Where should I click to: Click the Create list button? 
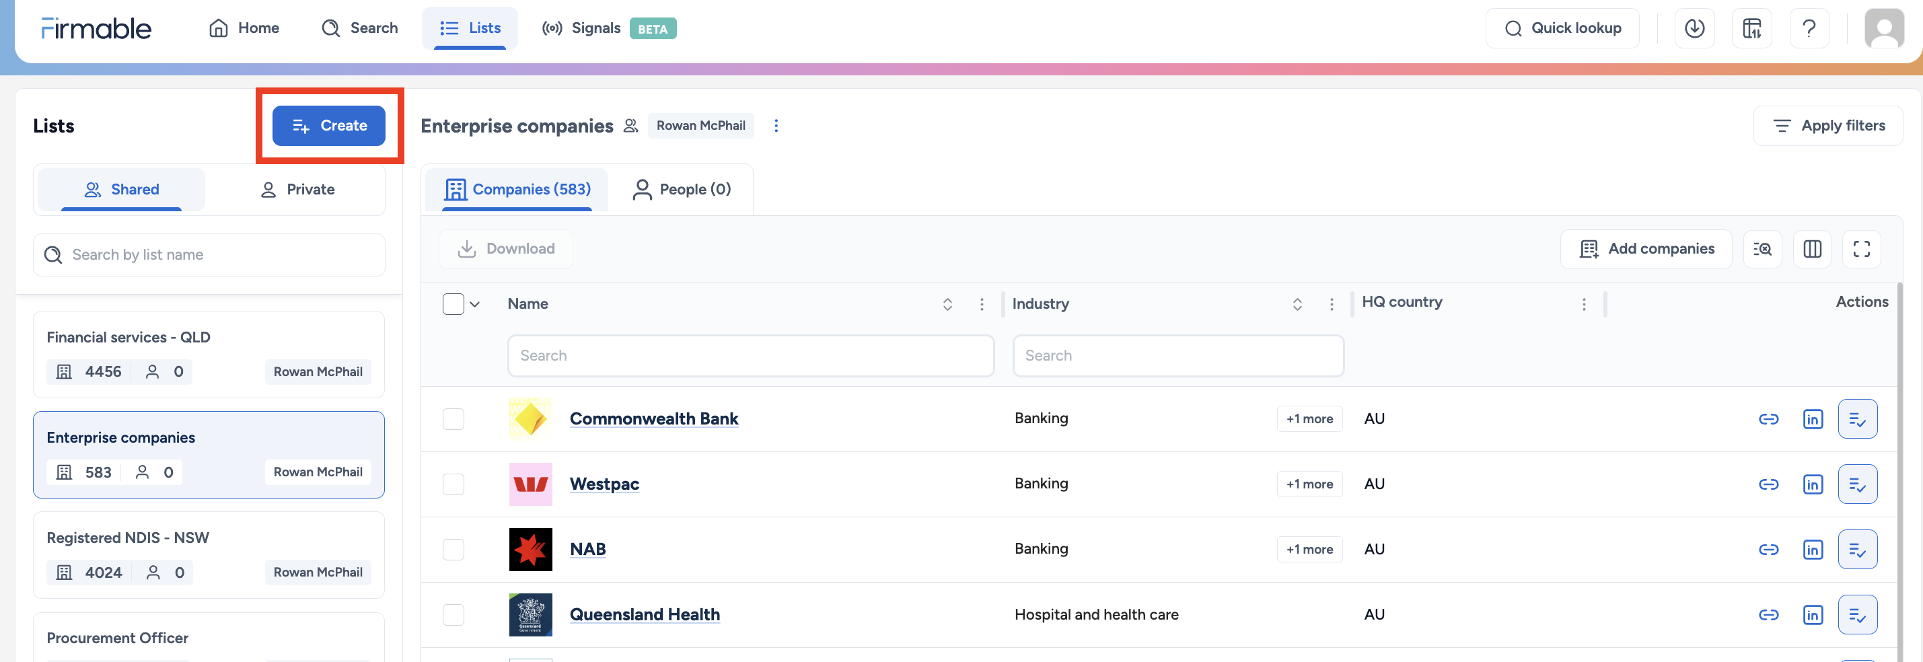coord(328,125)
